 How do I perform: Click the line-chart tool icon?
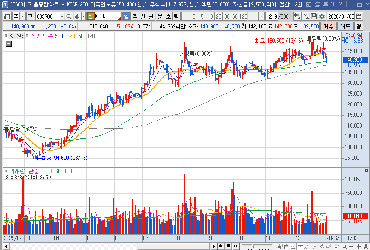[x=306, y=16]
